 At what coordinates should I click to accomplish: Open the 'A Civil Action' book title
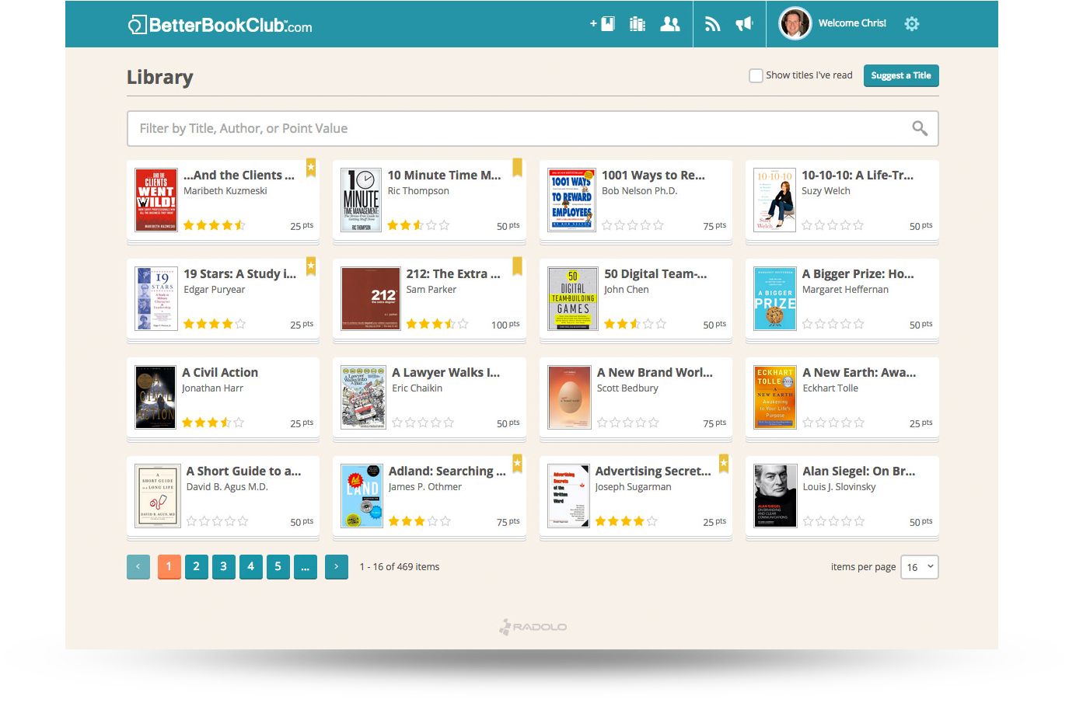click(x=220, y=373)
